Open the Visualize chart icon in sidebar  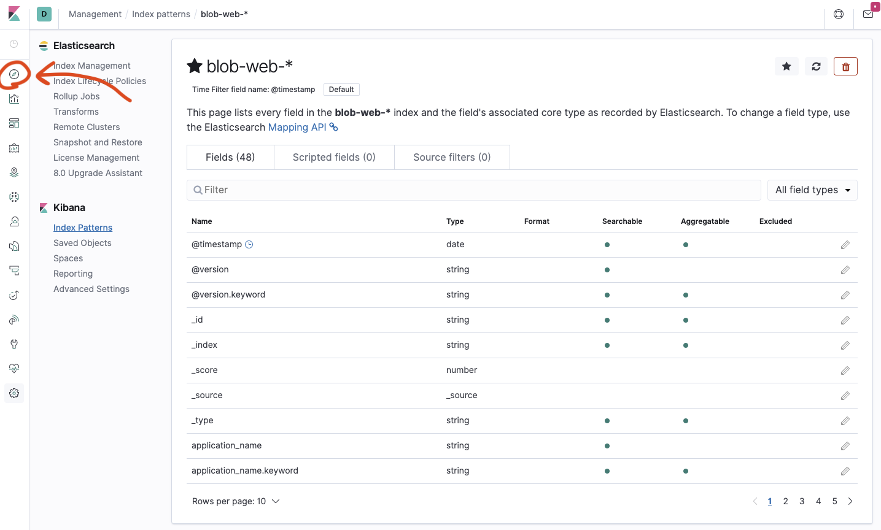pyautogui.click(x=14, y=99)
